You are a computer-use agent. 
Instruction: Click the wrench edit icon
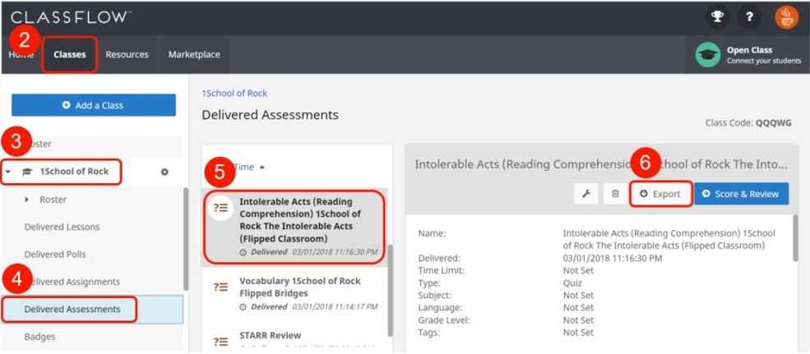[586, 194]
